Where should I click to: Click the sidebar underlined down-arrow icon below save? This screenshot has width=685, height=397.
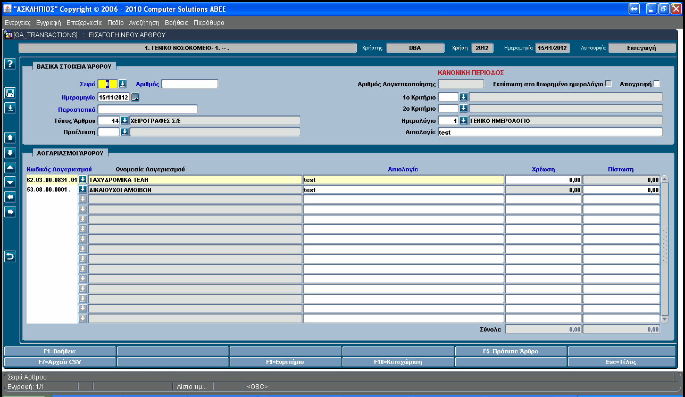pos(10,108)
